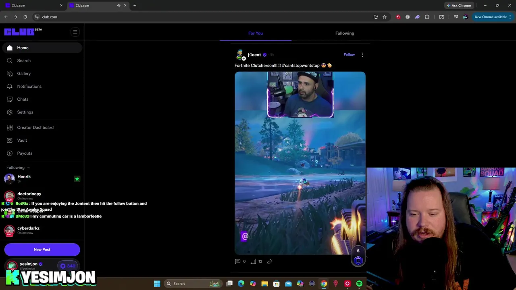516x290 pixels.
Task: Click j4oent's avatar picture
Action: (240, 55)
